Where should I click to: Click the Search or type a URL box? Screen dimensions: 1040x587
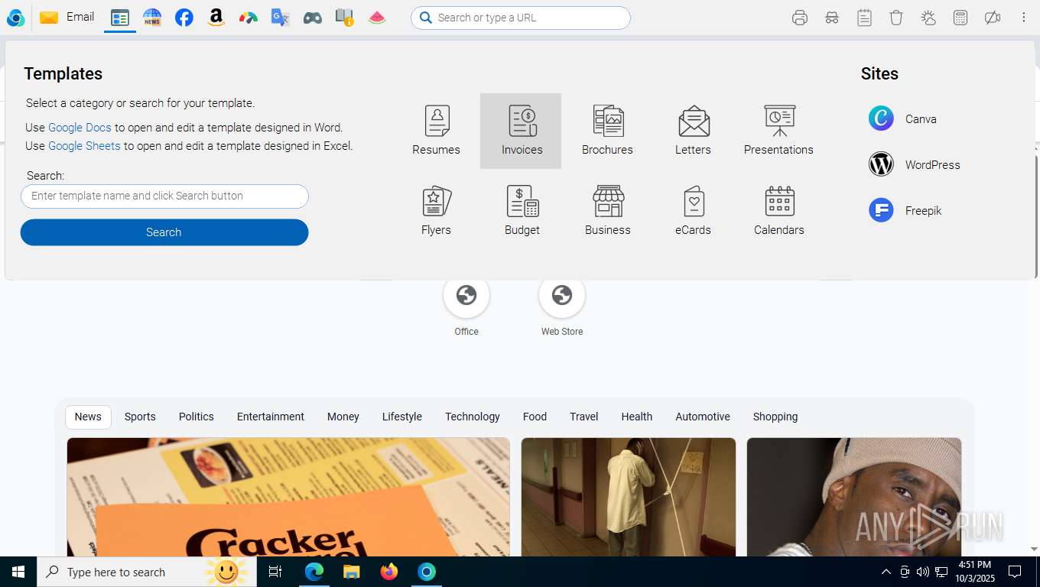[x=521, y=18]
